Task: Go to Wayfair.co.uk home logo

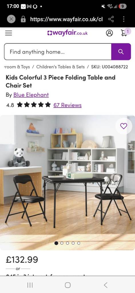Action: (x=67, y=33)
